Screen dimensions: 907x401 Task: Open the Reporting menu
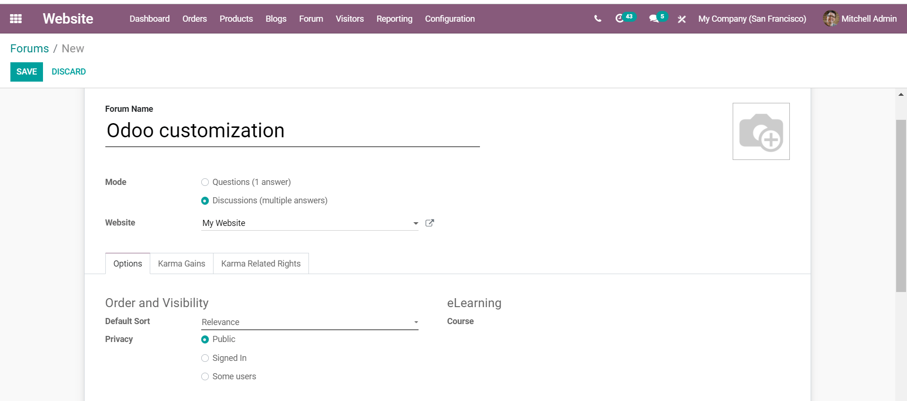point(394,19)
